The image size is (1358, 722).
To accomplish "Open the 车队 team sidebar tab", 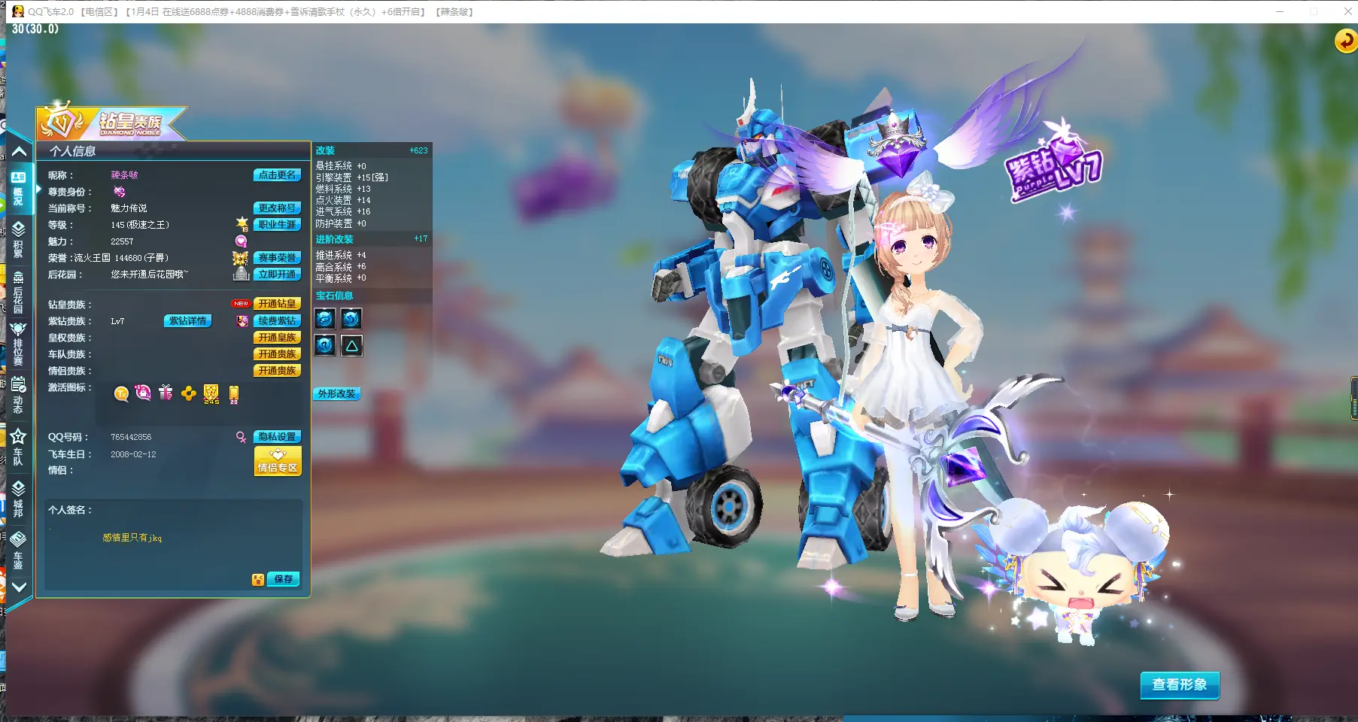I will (x=18, y=447).
